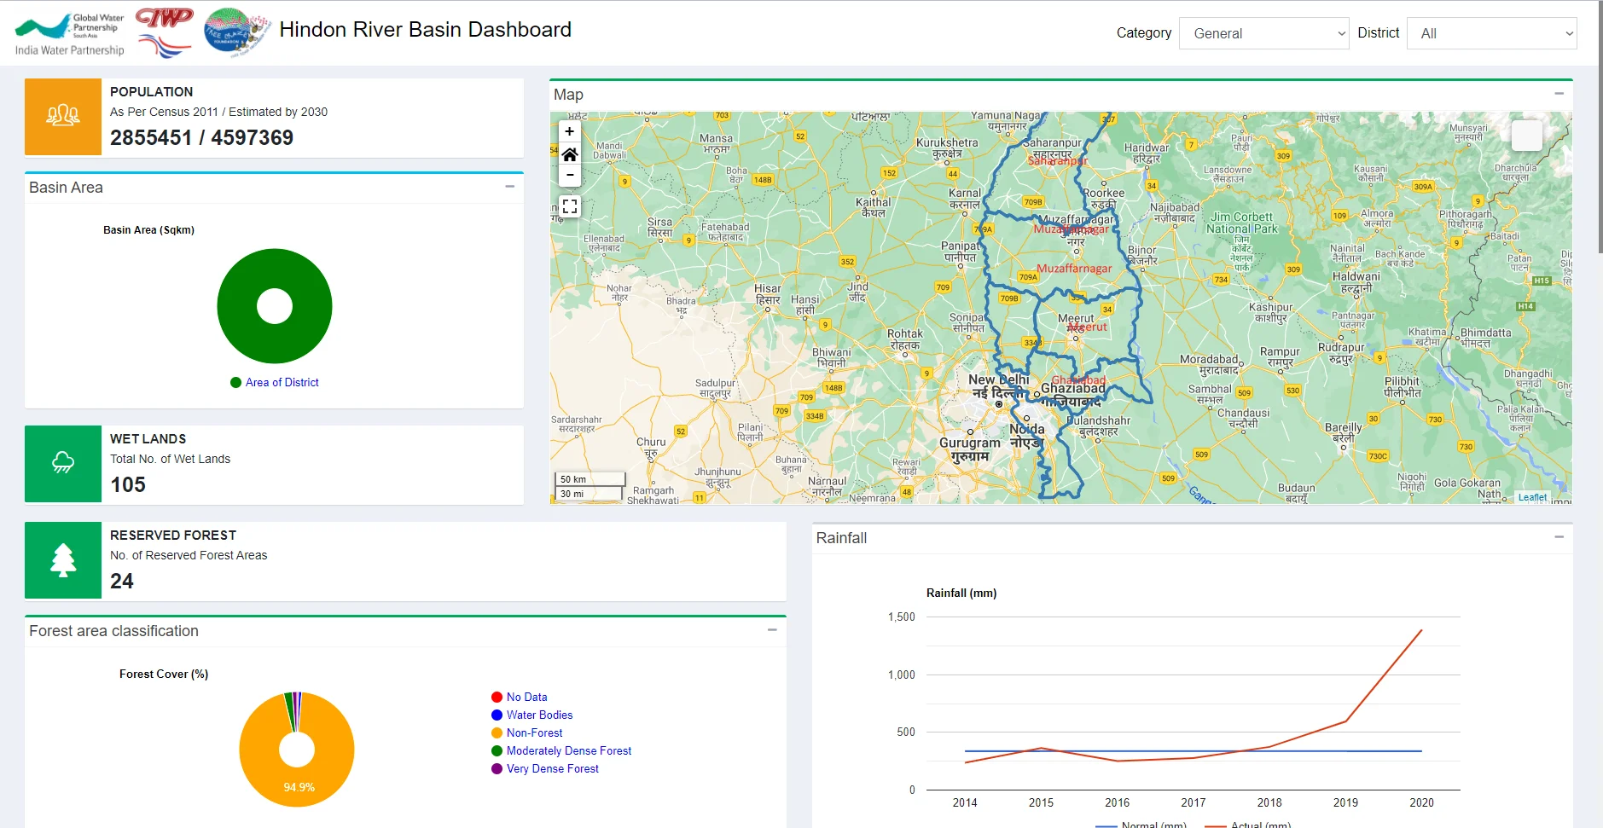1603x828 pixels.
Task: Click the 2020 rainfall peak point
Action: 1421,630
